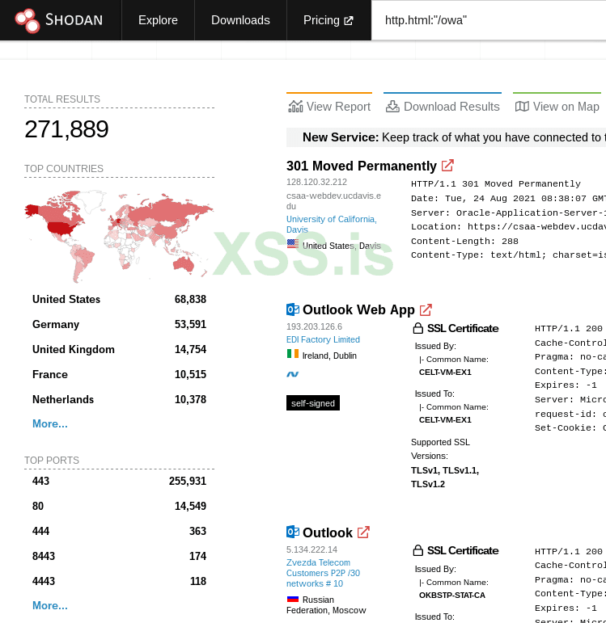Click the New Service announcement banner
Image resolution: width=606 pixels, height=623 pixels.
pyautogui.click(x=446, y=137)
